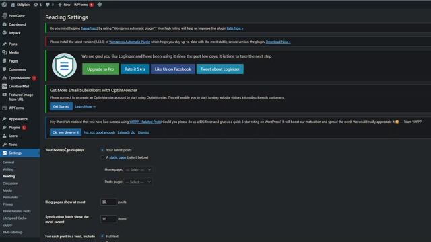
Task: Open XML-Sitemap settings submenu item
Action: pos(12,232)
